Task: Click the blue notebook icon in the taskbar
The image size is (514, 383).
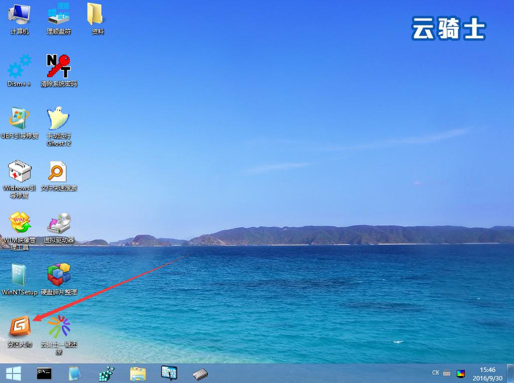Action: pos(74,373)
